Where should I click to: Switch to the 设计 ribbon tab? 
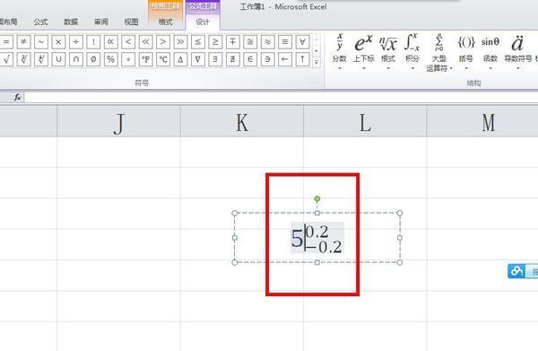(203, 22)
